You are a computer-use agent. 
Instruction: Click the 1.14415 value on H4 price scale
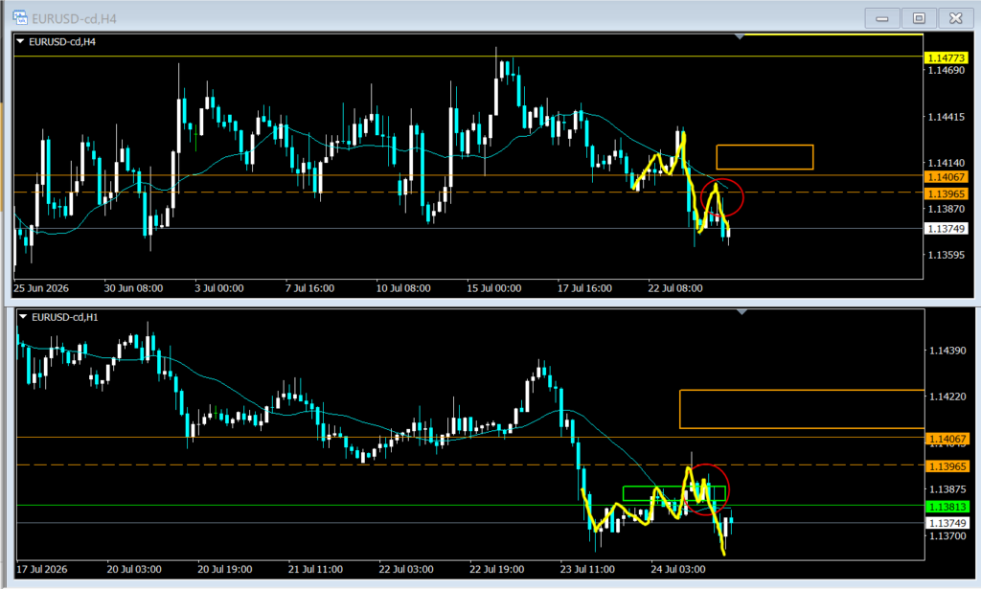coord(946,117)
